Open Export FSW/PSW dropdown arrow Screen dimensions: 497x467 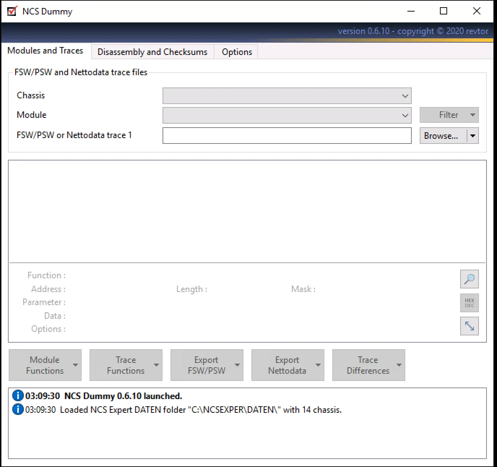pos(237,365)
